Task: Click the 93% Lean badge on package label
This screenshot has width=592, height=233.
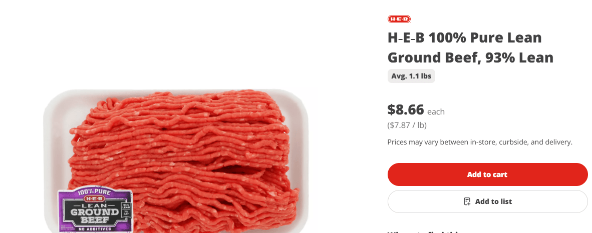Action: point(126,207)
